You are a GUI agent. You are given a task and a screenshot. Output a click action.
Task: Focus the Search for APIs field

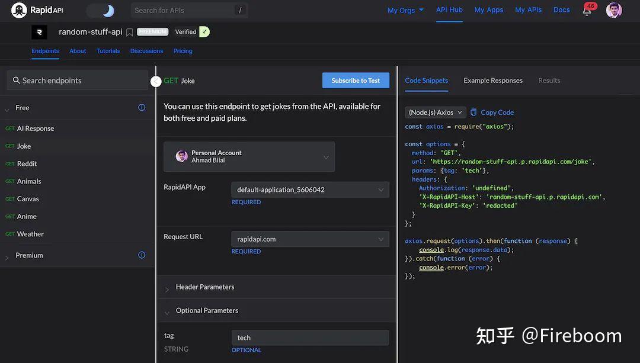click(x=190, y=10)
